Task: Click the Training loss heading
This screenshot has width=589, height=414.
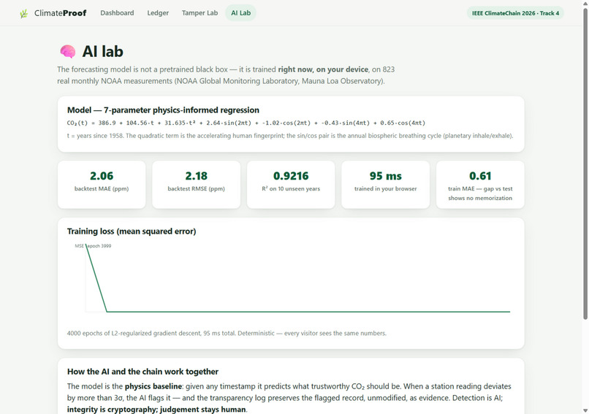Action: click(x=132, y=231)
